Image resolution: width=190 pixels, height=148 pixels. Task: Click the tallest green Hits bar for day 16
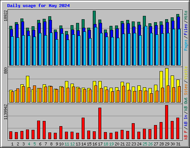coord(94,17)
